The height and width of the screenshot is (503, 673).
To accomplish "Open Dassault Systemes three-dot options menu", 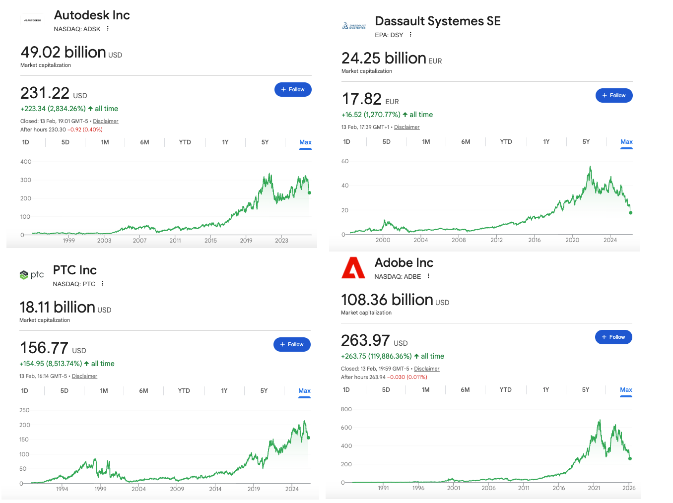I will (x=410, y=35).
